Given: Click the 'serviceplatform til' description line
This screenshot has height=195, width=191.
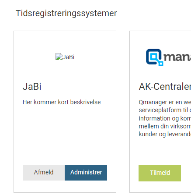Looking at the screenshot, I should 165,110.
